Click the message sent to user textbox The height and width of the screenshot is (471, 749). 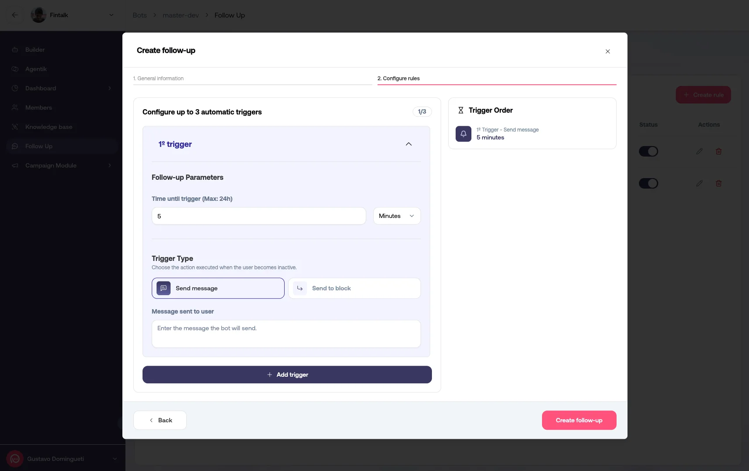[286, 334]
